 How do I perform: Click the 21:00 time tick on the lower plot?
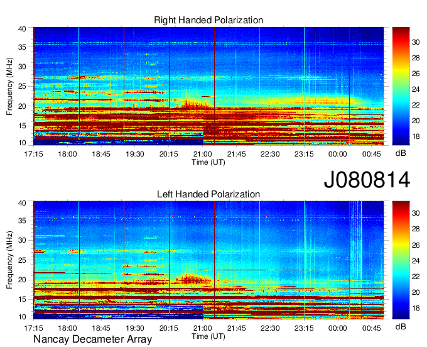click(202, 328)
